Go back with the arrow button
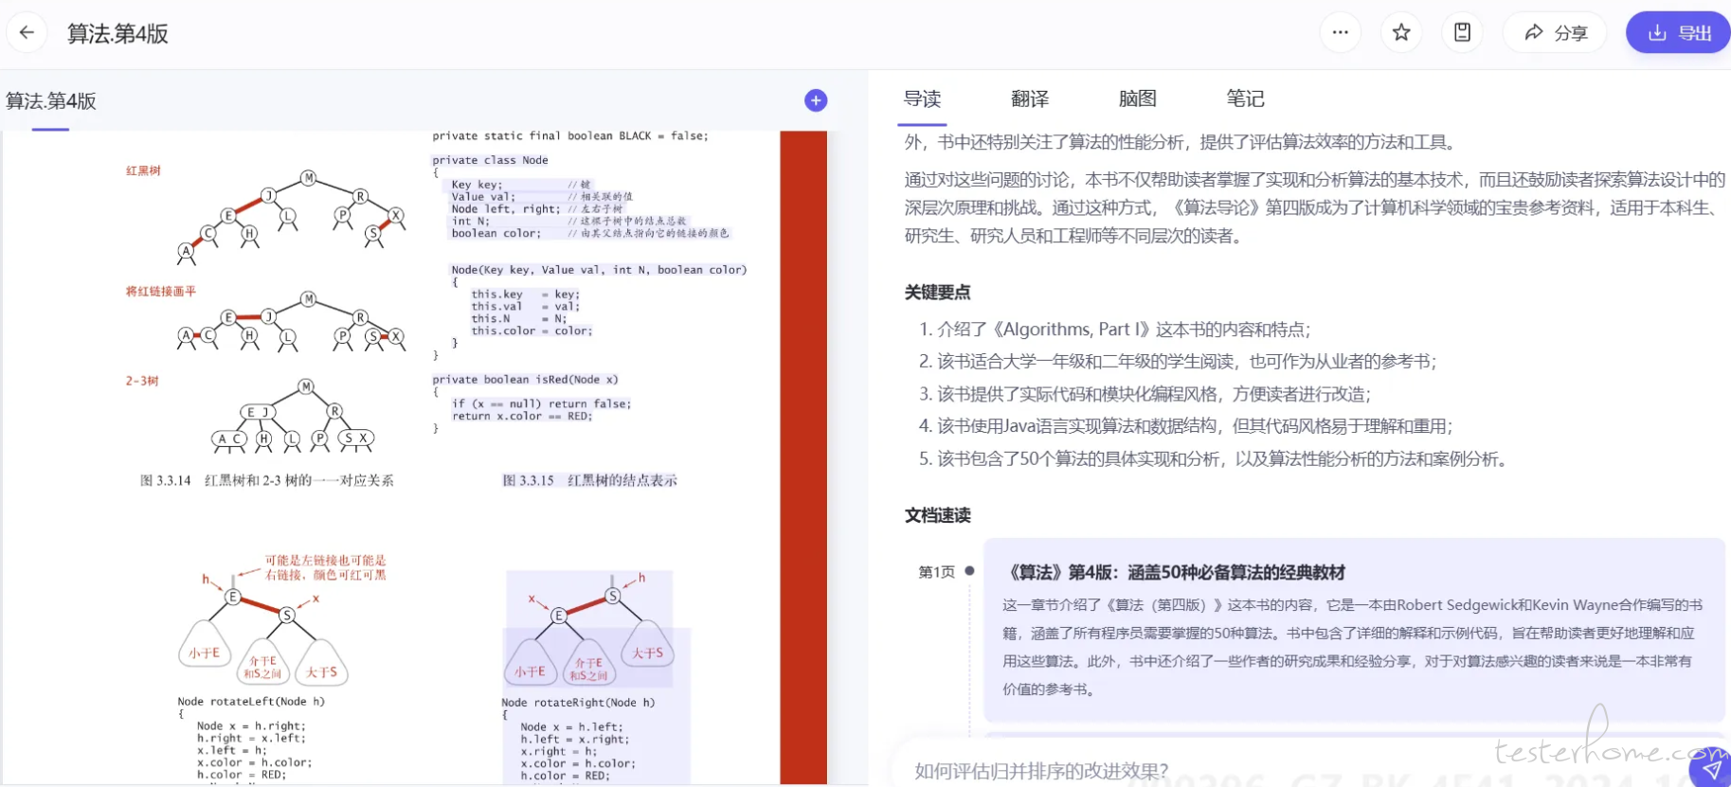The image size is (1731, 787). pos(27,33)
